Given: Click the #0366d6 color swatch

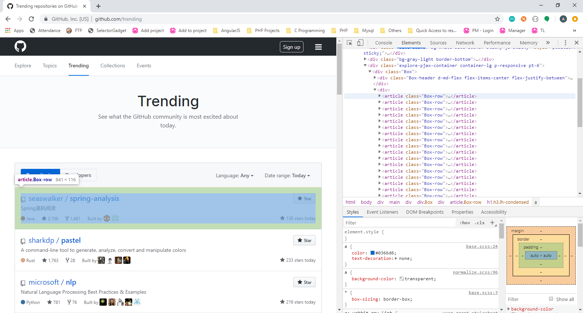Looking at the screenshot, I should [372, 253].
